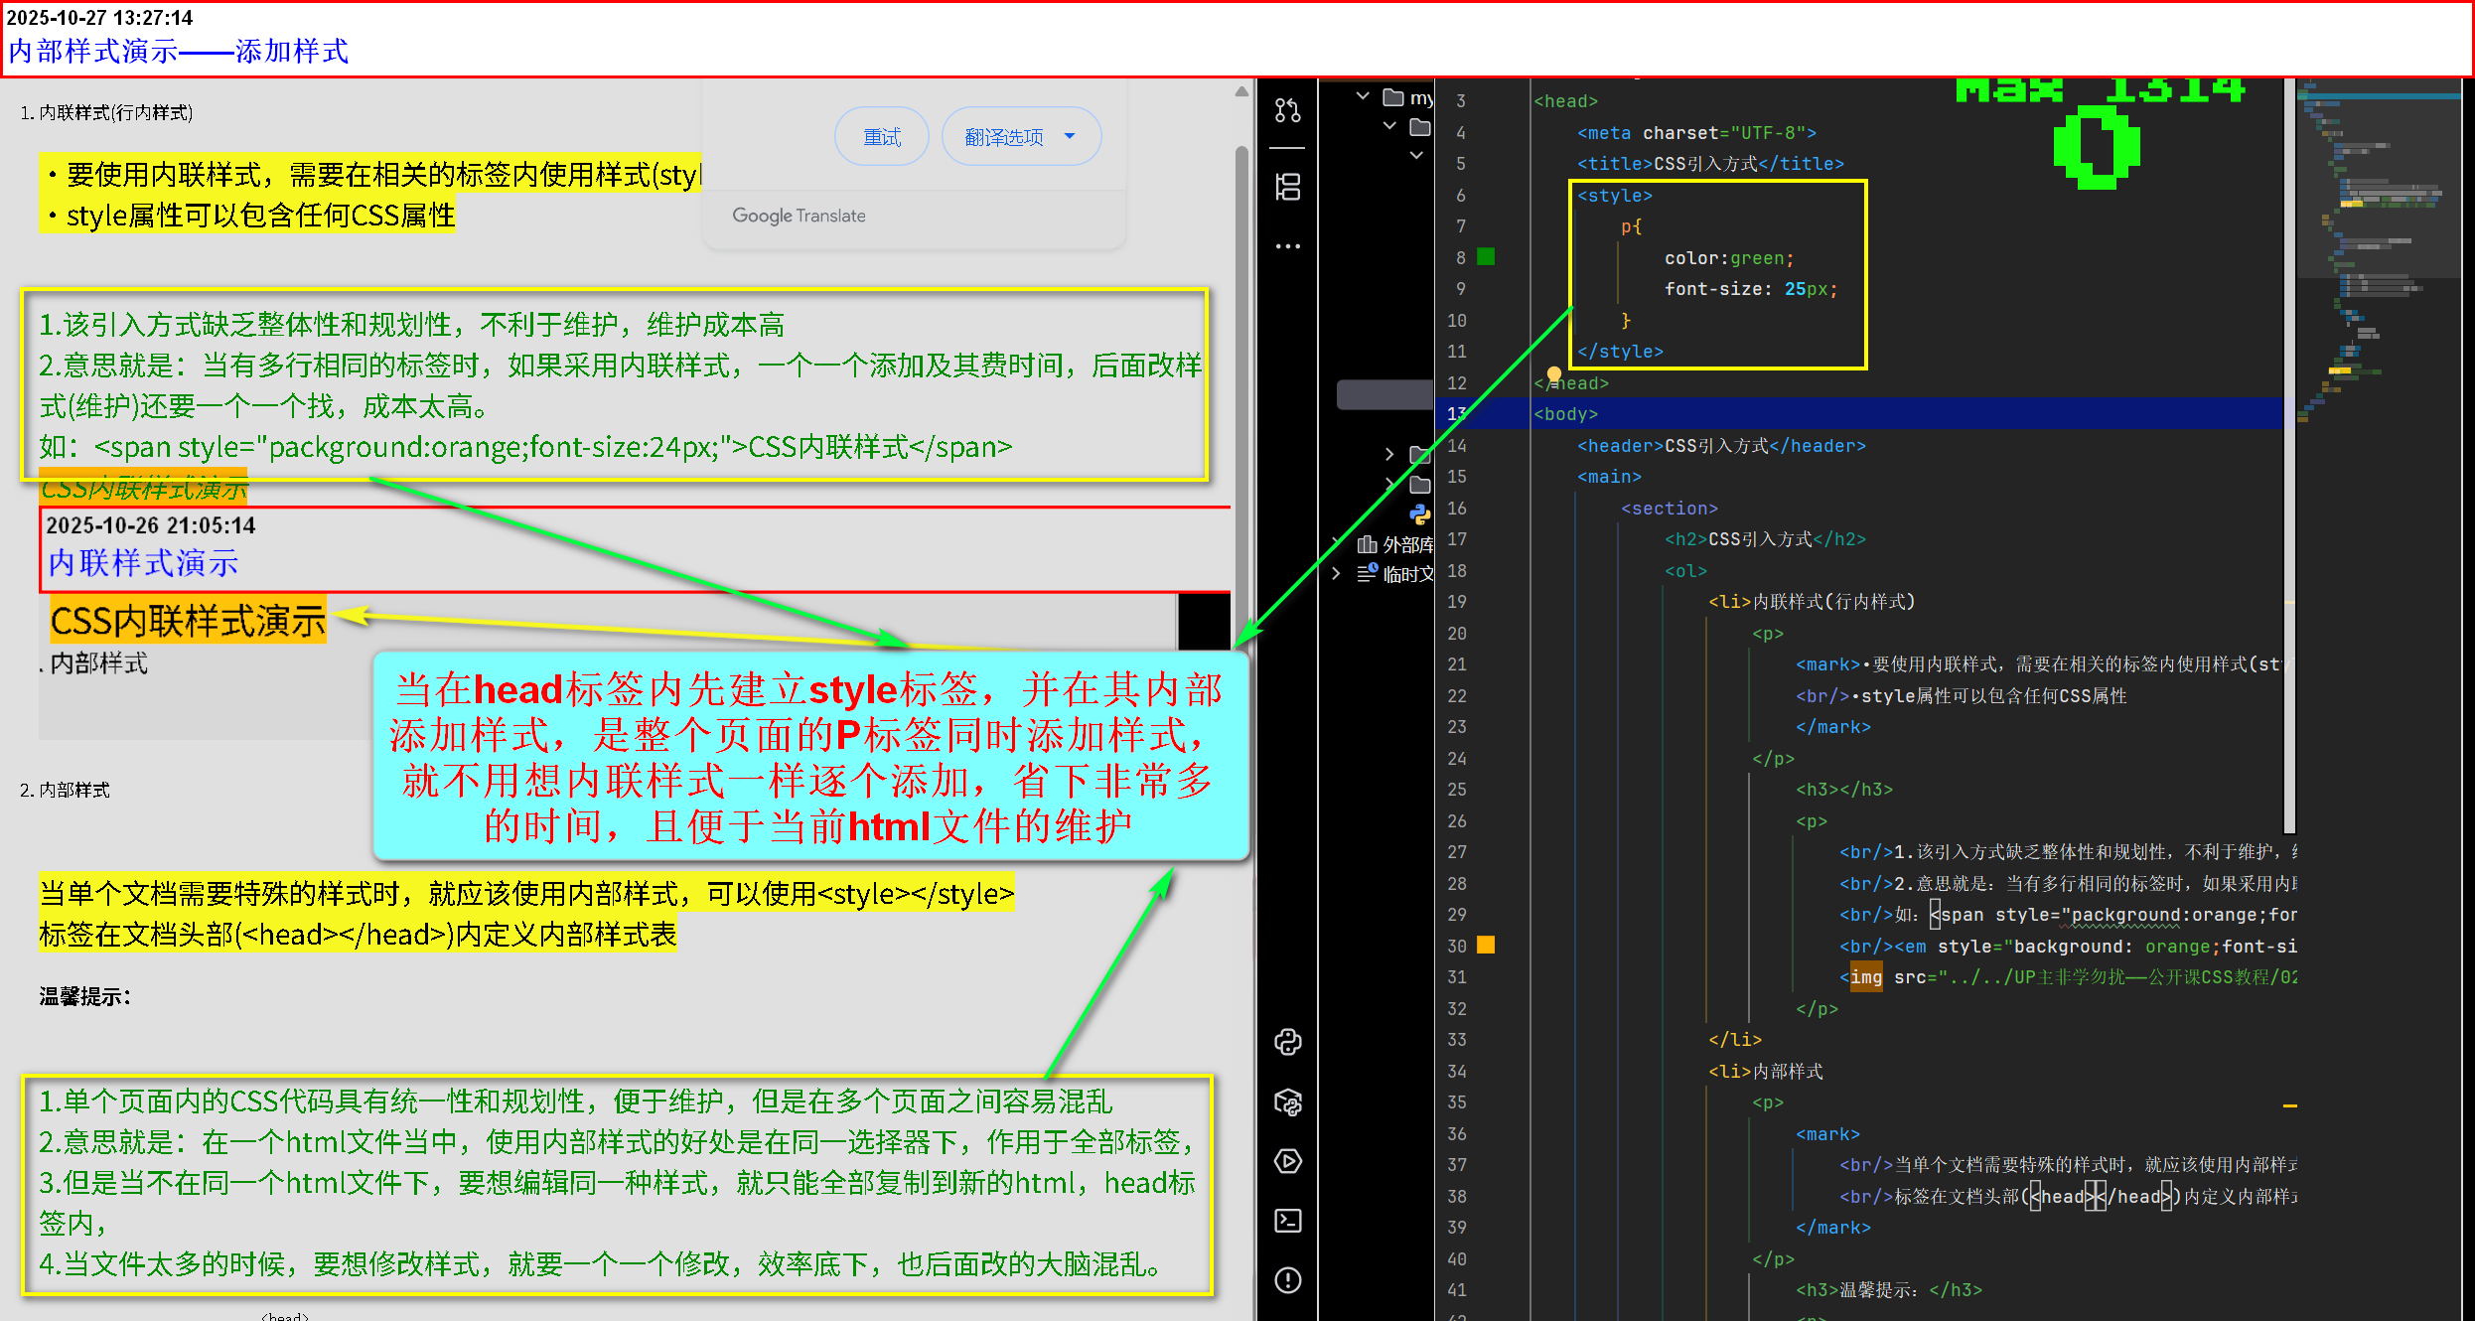Click line 13 body tag in editor
The image size is (2475, 1321).
pos(1566,414)
